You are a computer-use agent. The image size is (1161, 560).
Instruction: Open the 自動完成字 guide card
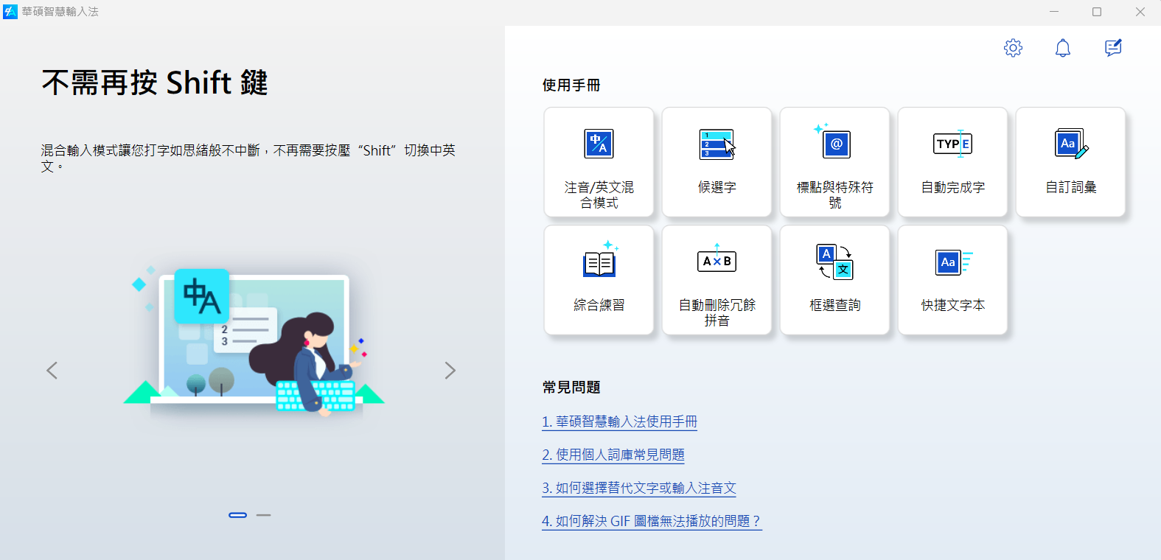click(952, 162)
